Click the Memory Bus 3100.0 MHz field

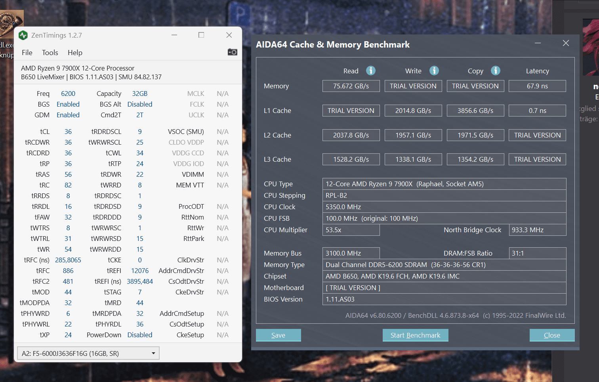click(351, 253)
